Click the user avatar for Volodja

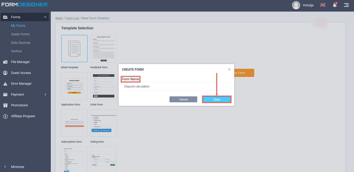(x=296, y=5)
